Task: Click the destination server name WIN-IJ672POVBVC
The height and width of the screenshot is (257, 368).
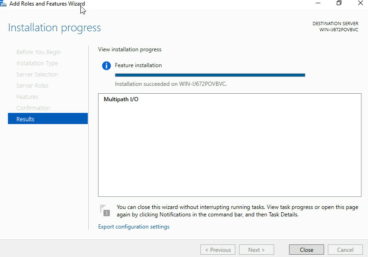Action: pos(339,30)
